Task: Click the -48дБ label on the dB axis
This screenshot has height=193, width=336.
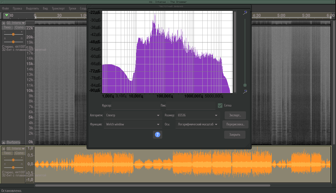Action: [95, 42]
